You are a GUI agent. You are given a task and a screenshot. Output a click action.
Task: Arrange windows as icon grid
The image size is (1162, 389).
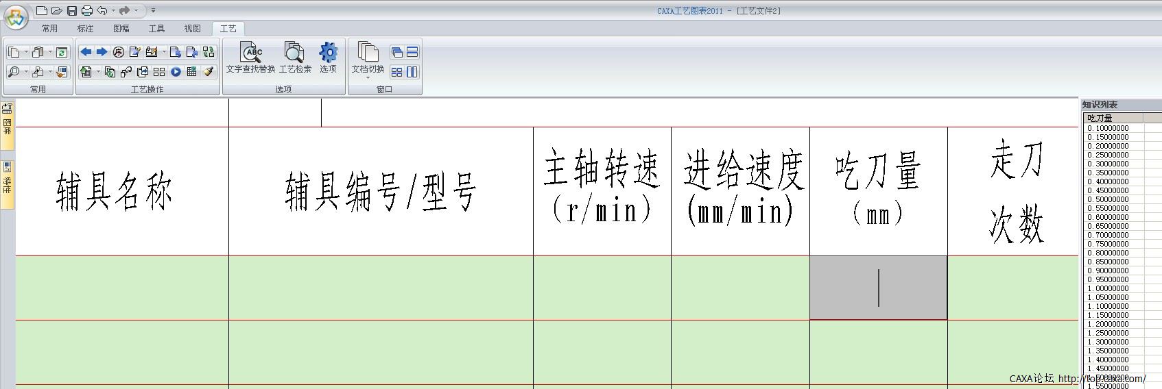pos(396,72)
